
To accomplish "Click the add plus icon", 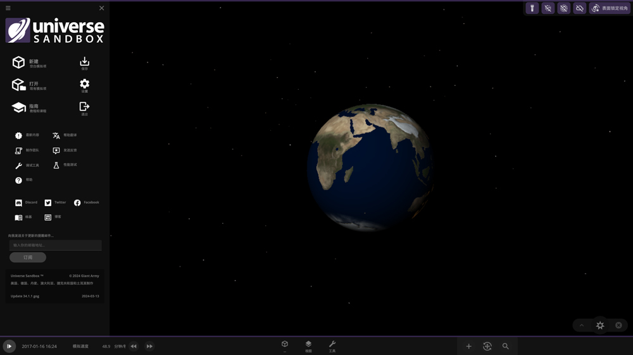I will coord(468,346).
